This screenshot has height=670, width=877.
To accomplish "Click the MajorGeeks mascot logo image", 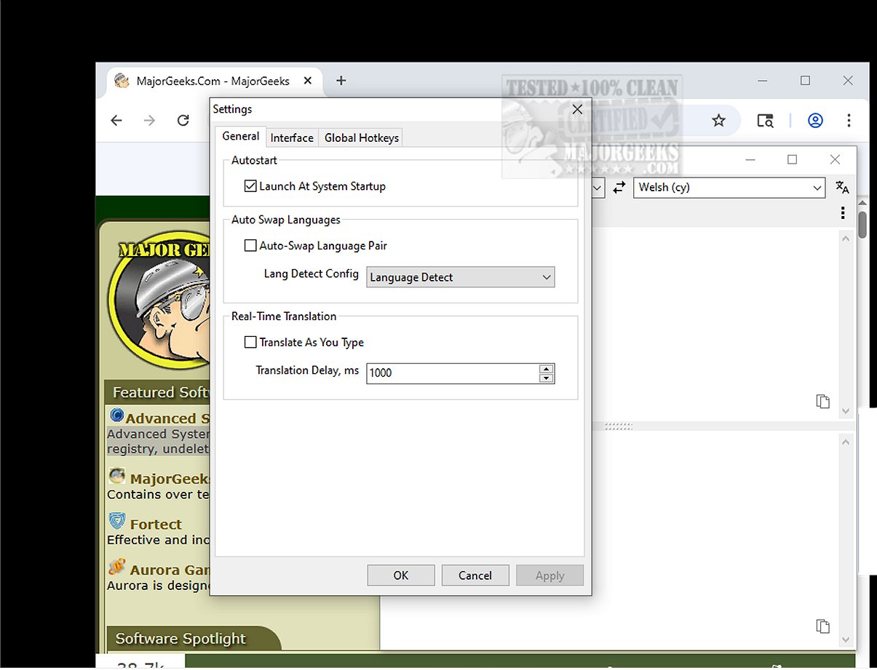I will (x=159, y=300).
